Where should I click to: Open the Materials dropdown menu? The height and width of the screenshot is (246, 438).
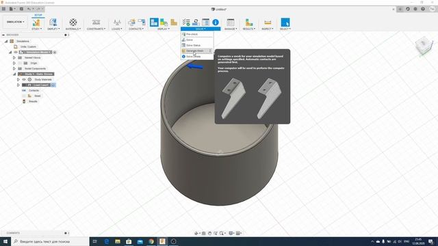click(x=73, y=29)
